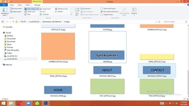Open Zoom app from the taskbar
Viewport: 189px width, 106px height.
tap(28, 103)
